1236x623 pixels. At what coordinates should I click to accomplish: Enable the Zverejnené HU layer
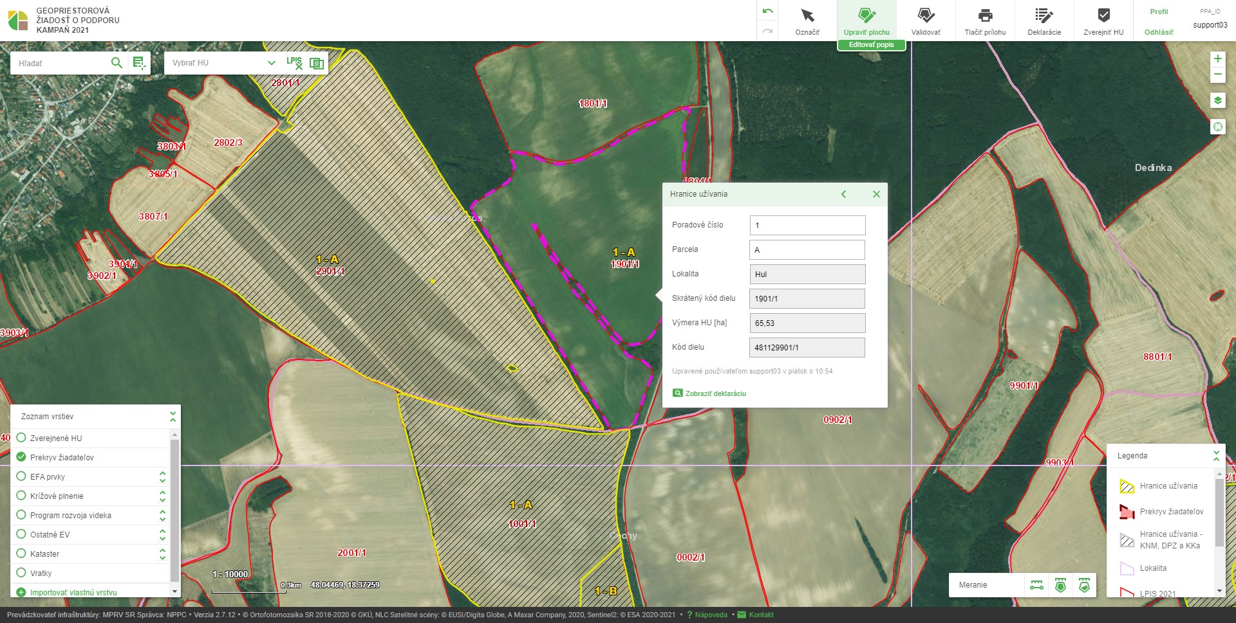tap(21, 438)
